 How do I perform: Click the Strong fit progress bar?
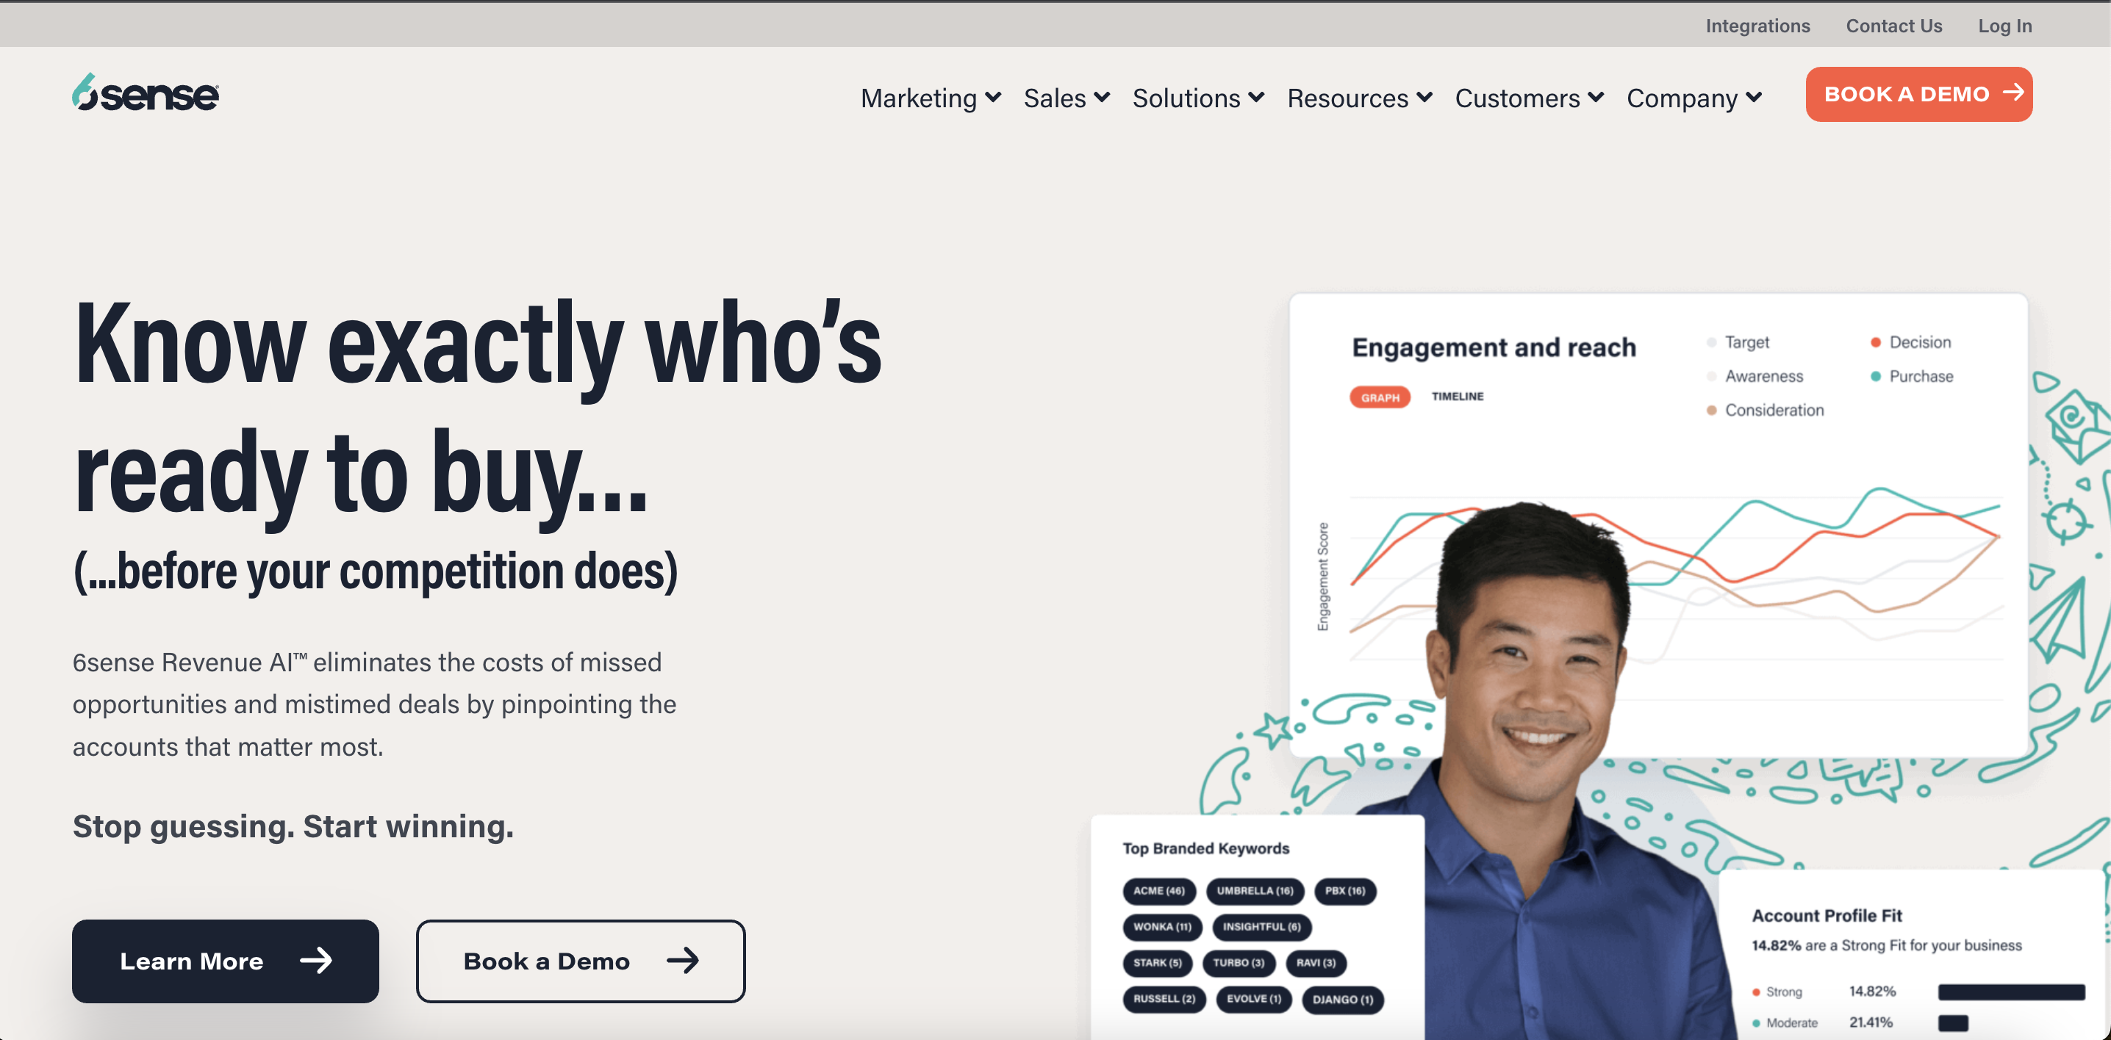tap(2011, 992)
